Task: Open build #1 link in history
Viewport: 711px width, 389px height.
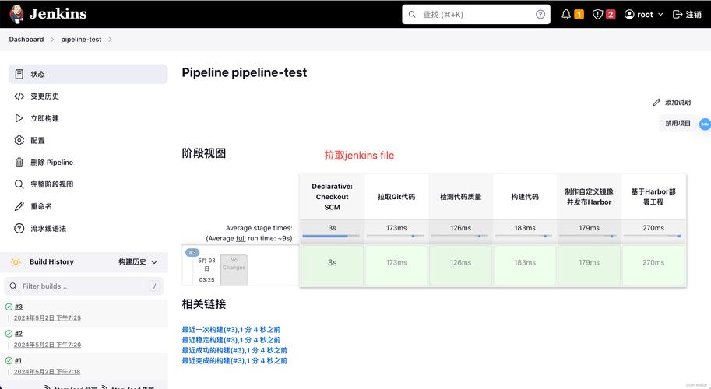Action: click(18, 360)
